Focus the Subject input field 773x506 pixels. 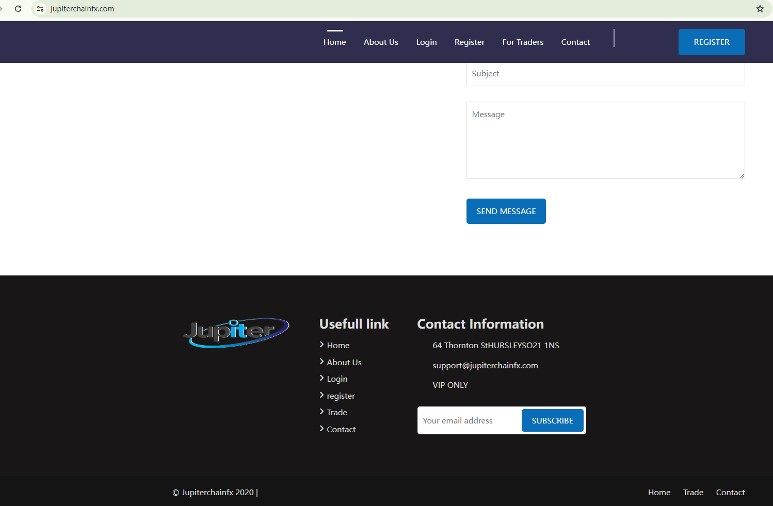(x=606, y=74)
